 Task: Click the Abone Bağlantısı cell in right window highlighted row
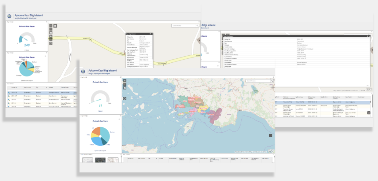351,103
